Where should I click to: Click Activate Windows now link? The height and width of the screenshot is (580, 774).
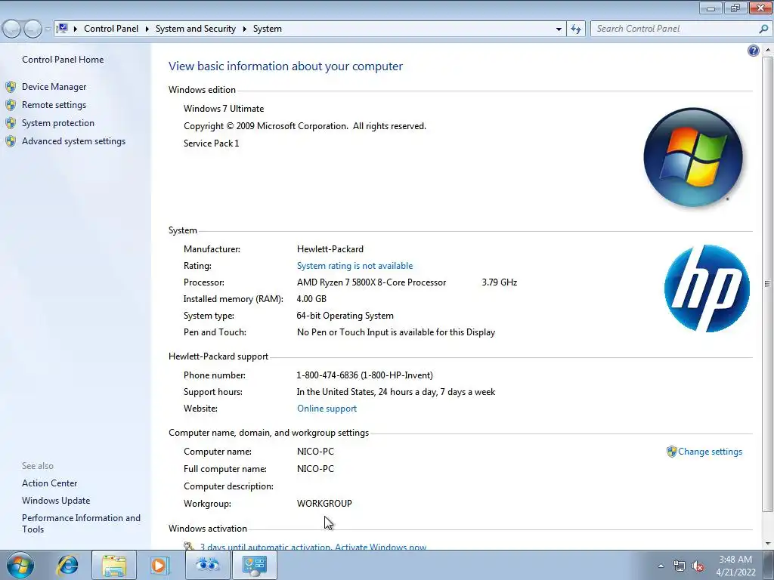(381, 547)
